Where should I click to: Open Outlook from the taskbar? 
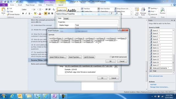coord(20,96)
